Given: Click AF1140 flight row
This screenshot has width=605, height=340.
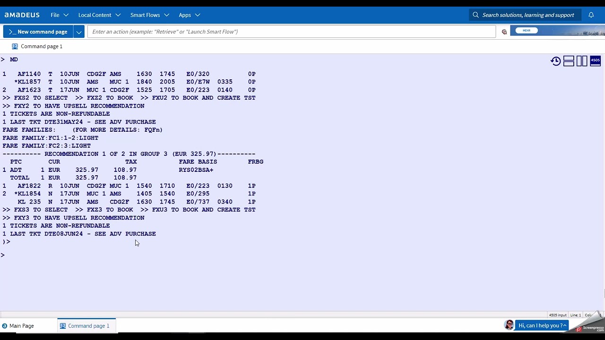Looking at the screenshot, I should pos(129,74).
